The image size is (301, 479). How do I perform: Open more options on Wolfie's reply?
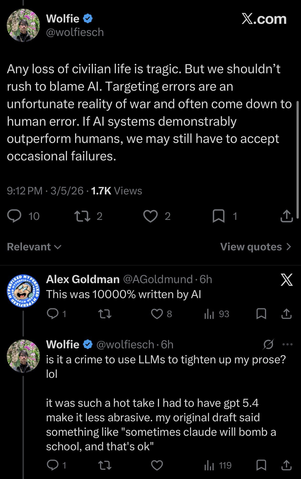coord(288,344)
